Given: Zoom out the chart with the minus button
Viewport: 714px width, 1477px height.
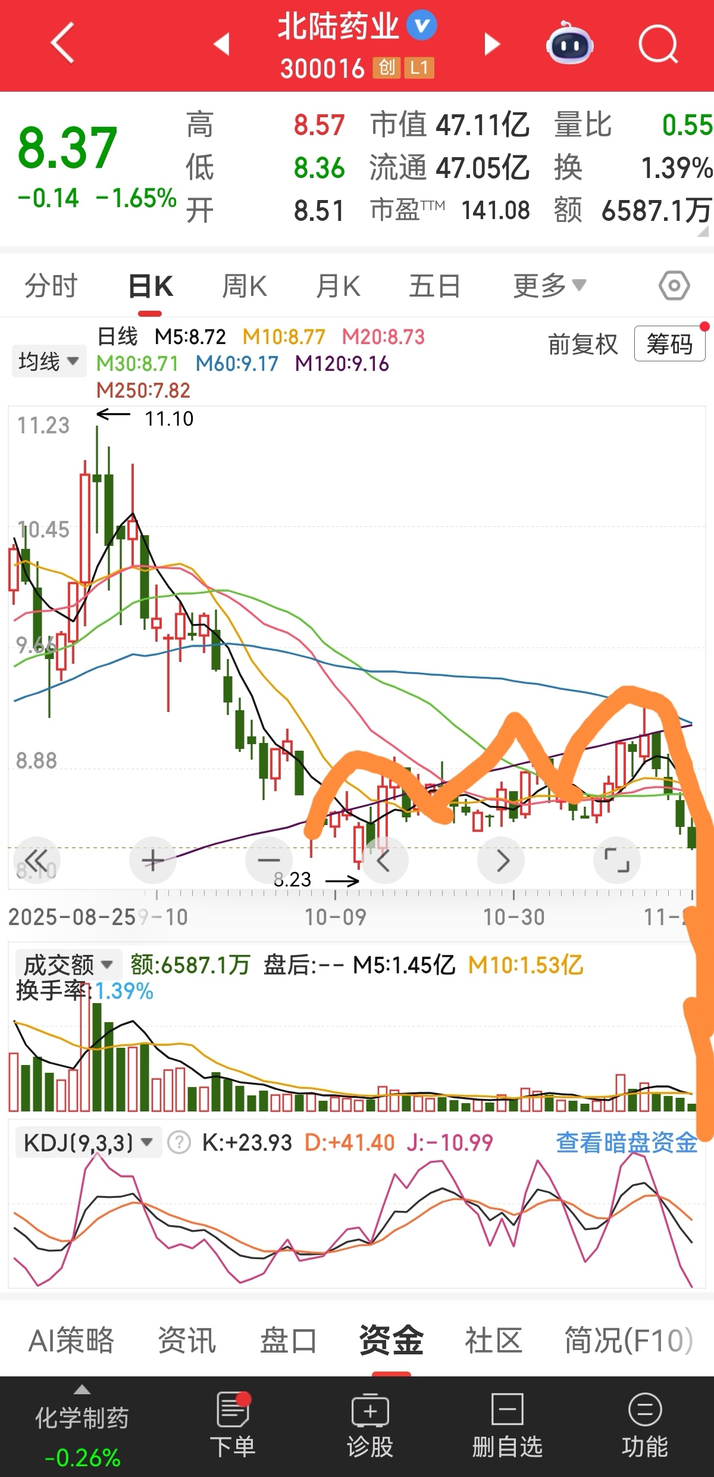Looking at the screenshot, I should [269, 860].
